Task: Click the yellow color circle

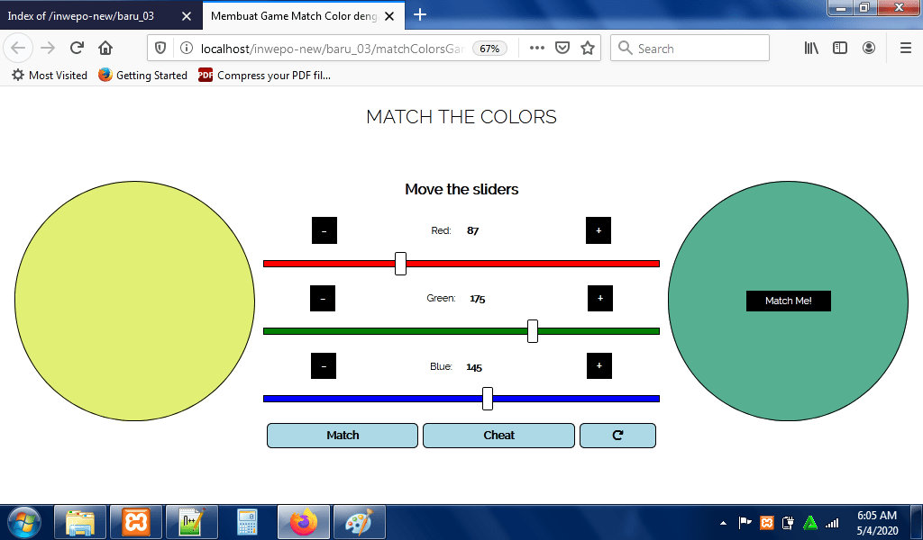Action: click(135, 301)
